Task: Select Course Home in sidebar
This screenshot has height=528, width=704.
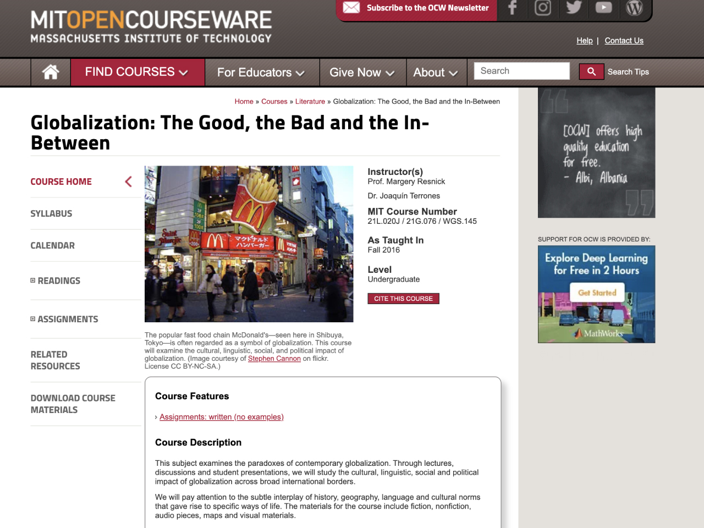Action: (x=61, y=182)
